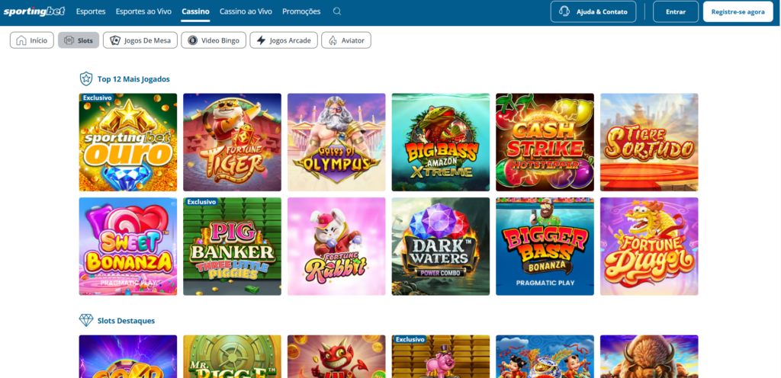Click the headset icon in Ajuda & Contato
781x378 pixels.
[x=564, y=11]
